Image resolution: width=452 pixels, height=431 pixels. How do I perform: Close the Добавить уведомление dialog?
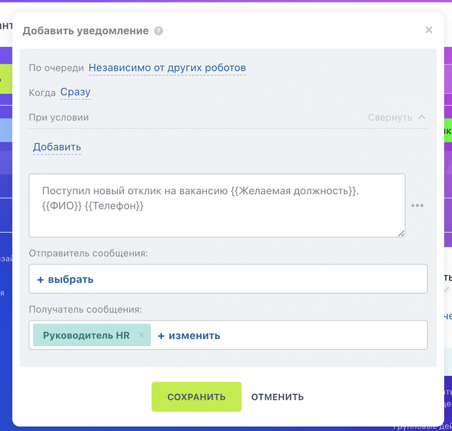tap(429, 30)
